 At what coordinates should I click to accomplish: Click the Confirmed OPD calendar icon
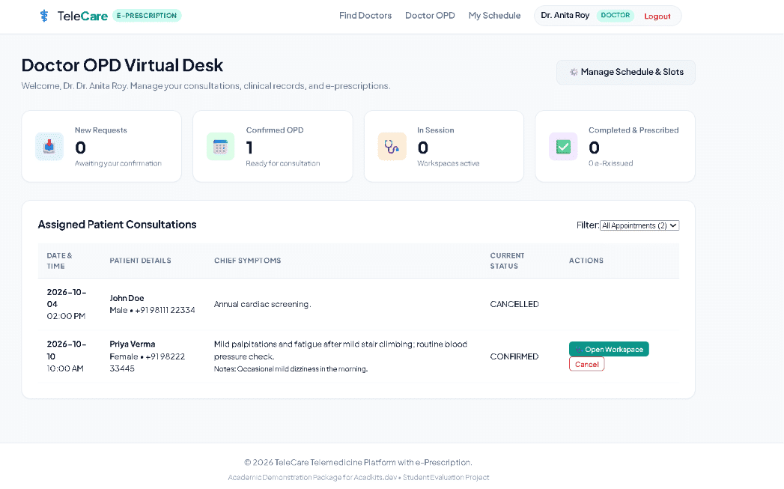[220, 147]
